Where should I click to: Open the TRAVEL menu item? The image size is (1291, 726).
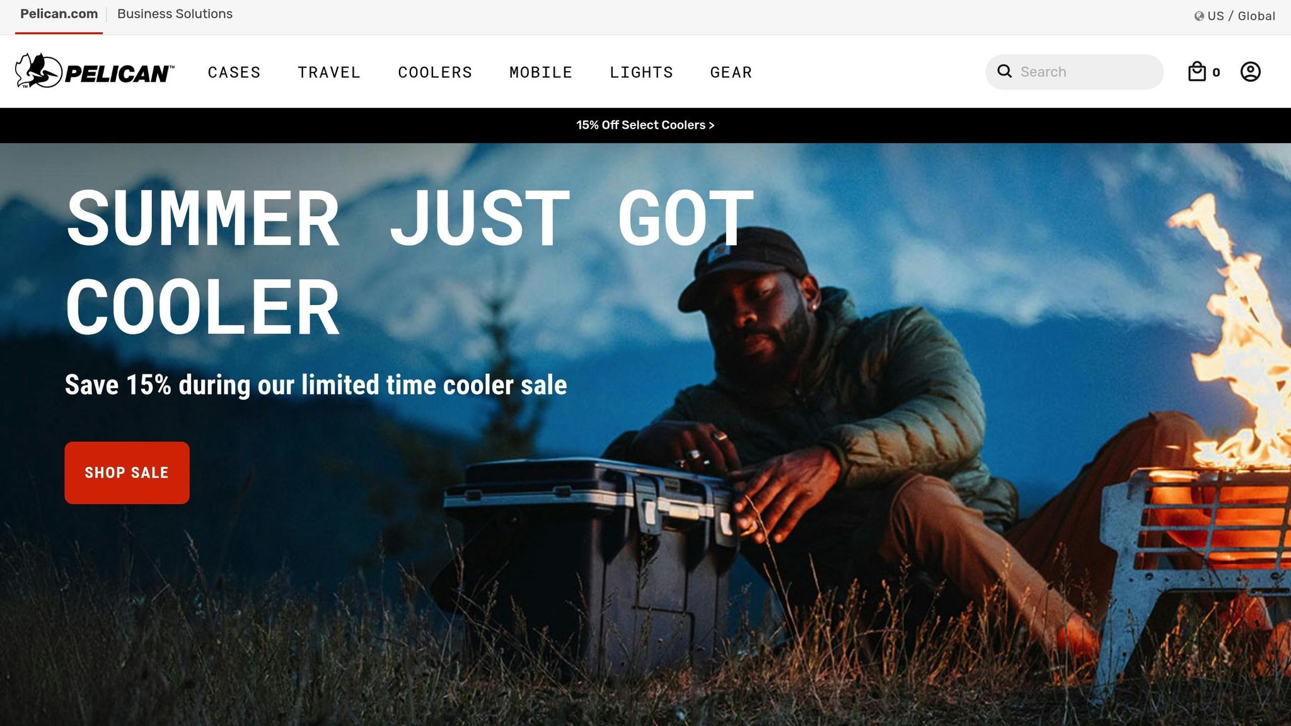tap(329, 72)
